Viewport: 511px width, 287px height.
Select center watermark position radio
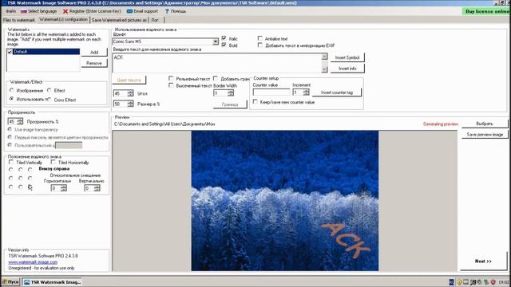click(x=21, y=179)
